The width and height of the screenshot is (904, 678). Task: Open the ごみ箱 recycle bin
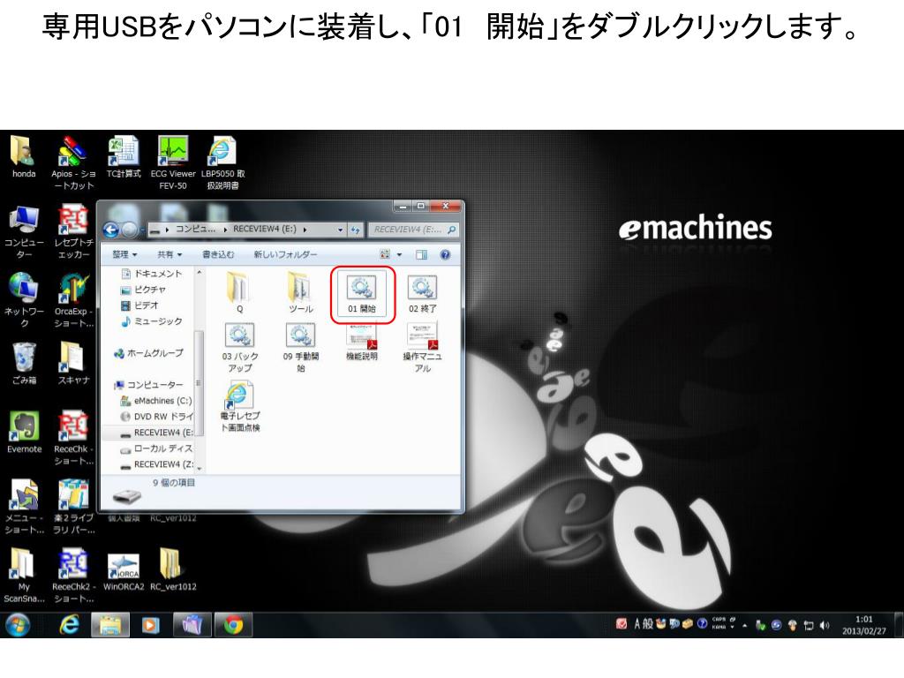pos(24,363)
